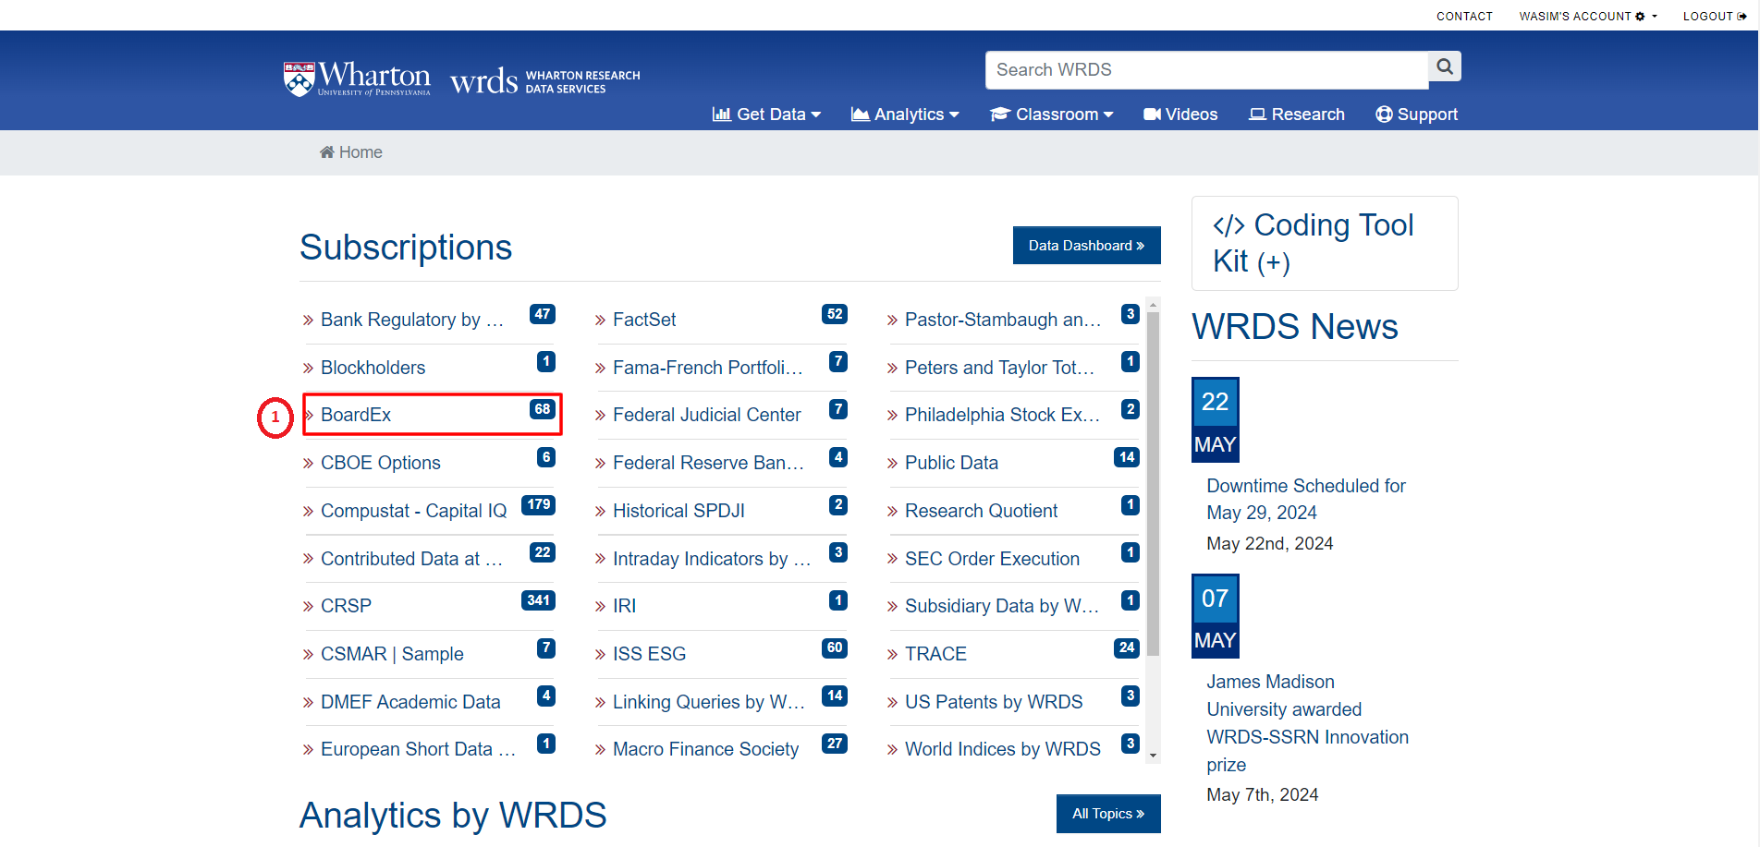Viewport: 1760px width, 847px height.
Task: Open the Analytics dropdown menu
Action: (x=905, y=115)
